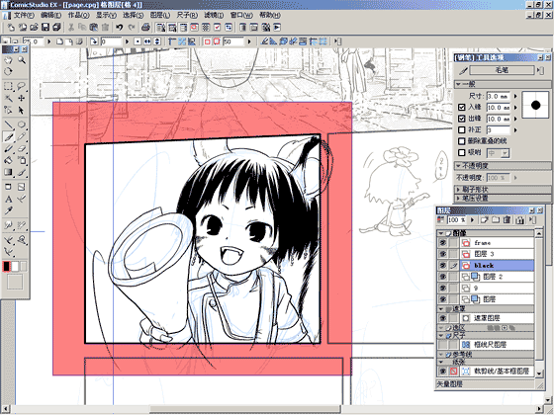Select the Polygon shape tool
554x415 pixels.
click(22, 124)
